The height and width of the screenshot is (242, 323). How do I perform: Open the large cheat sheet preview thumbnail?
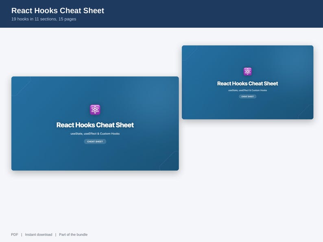click(95, 123)
